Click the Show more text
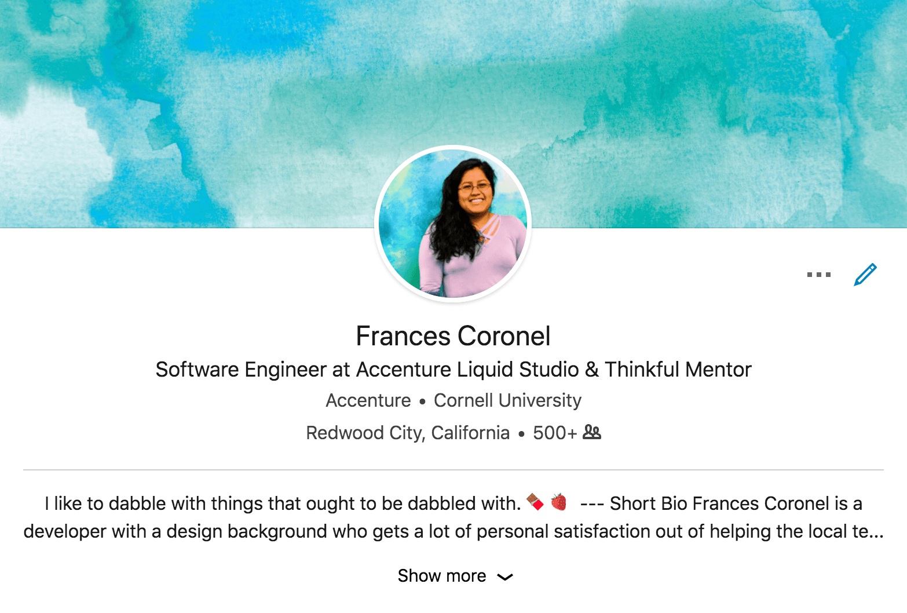 [x=442, y=576]
